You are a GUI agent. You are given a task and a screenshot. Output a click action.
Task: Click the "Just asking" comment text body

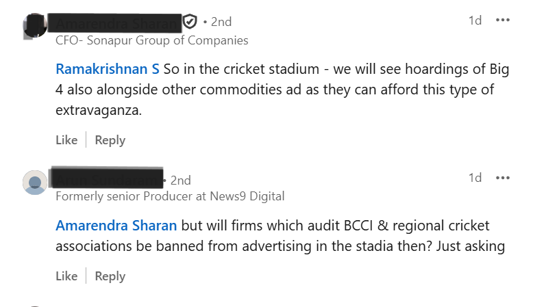(288, 246)
